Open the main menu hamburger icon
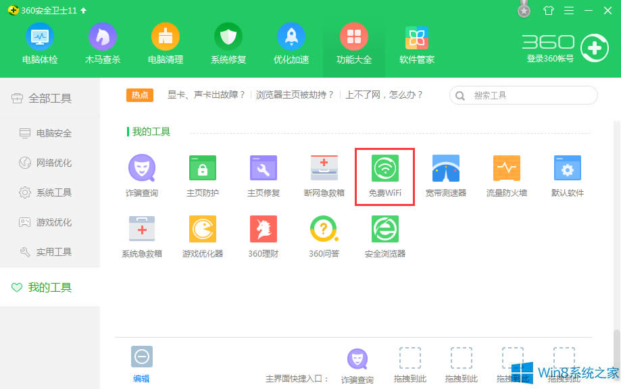The width and height of the screenshot is (621, 389). pos(569,10)
